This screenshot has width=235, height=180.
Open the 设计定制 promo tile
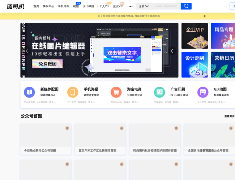click(195, 65)
